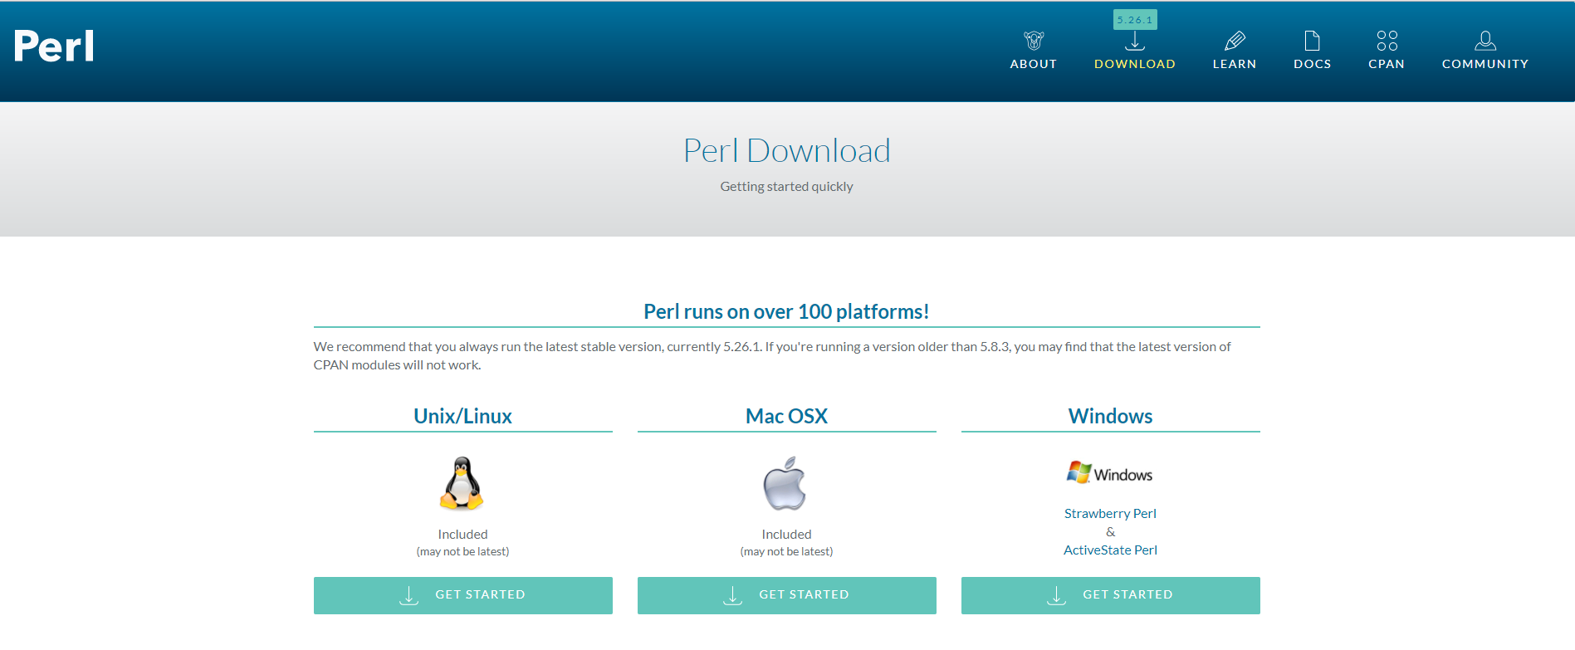The width and height of the screenshot is (1575, 650).
Task: Click the document icon above Docs
Action: pyautogui.click(x=1312, y=41)
